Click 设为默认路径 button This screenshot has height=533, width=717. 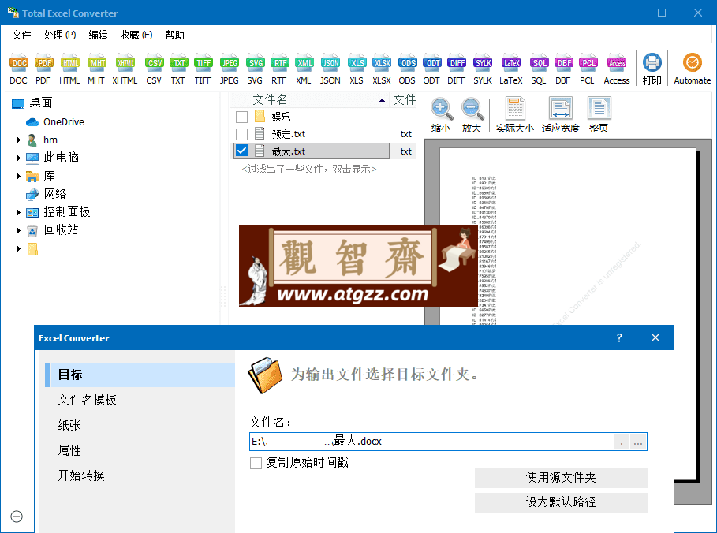(561, 502)
